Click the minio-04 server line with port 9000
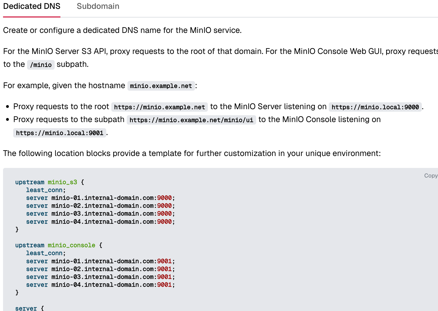Viewport: 438px width, 311px height. point(100,222)
